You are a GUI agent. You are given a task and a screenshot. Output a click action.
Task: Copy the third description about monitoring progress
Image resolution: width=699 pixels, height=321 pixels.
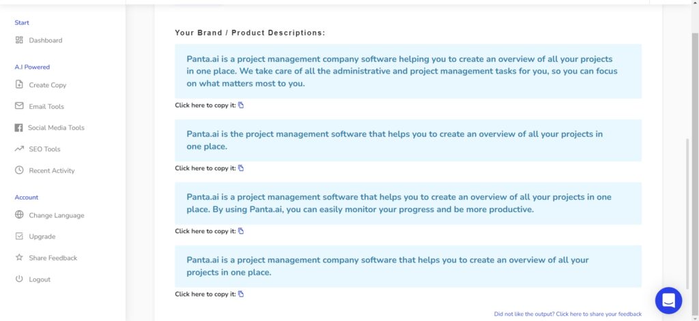(241, 231)
